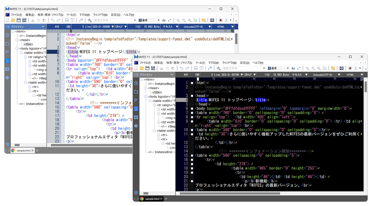
Task: Collapse the <html> node in the light-theme outline
Action: [x=13, y=32]
